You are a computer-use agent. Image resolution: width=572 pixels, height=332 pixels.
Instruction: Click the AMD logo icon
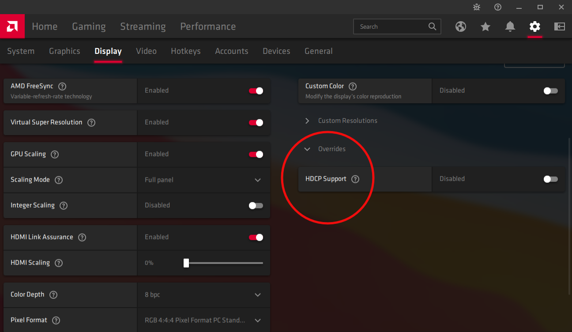point(12,26)
